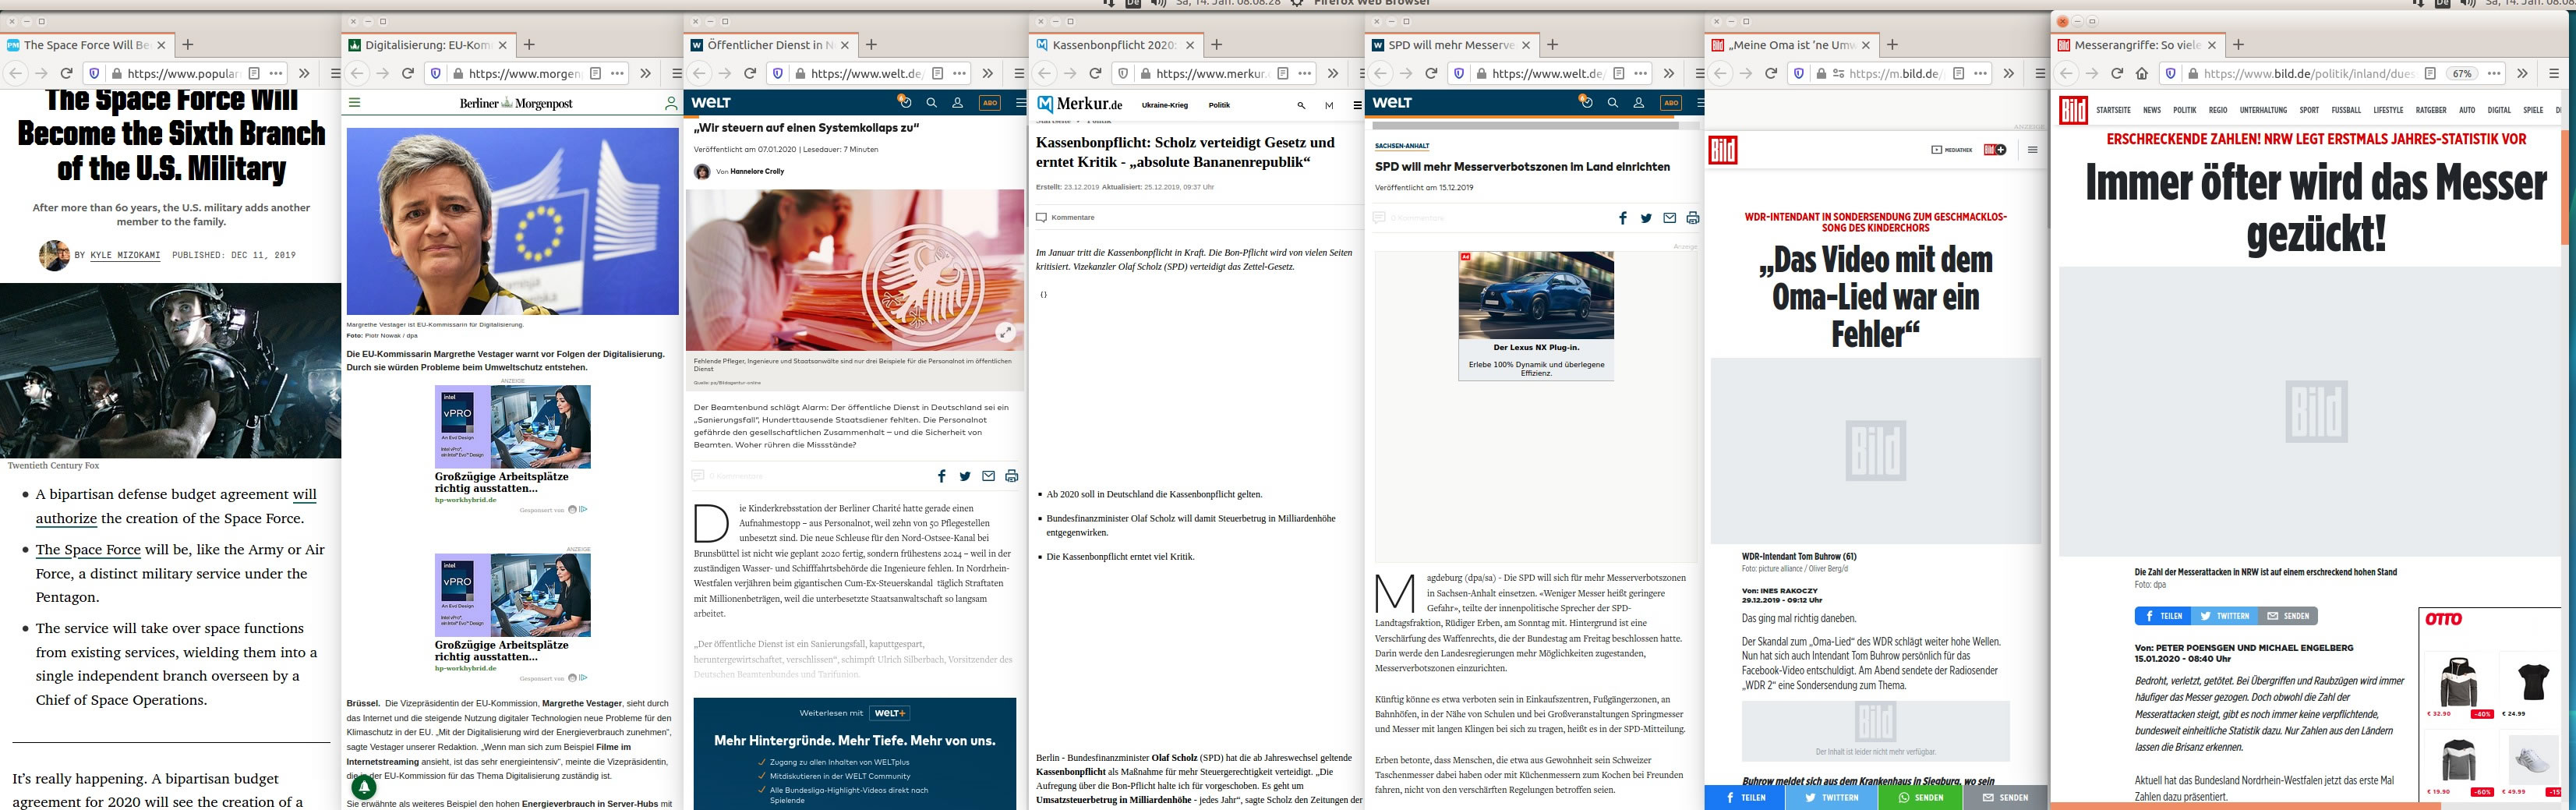This screenshot has height=810, width=2576.
Task: Click Merkur.de search magnifier icon
Action: [x=1301, y=105]
